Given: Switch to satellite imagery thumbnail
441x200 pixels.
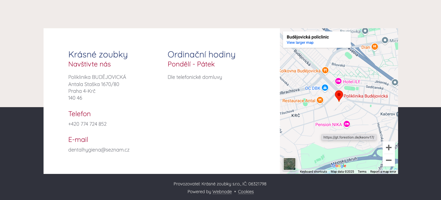Looking at the screenshot, I should [x=289, y=164].
